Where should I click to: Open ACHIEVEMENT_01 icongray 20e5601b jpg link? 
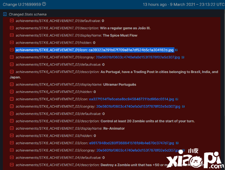(137, 57)
